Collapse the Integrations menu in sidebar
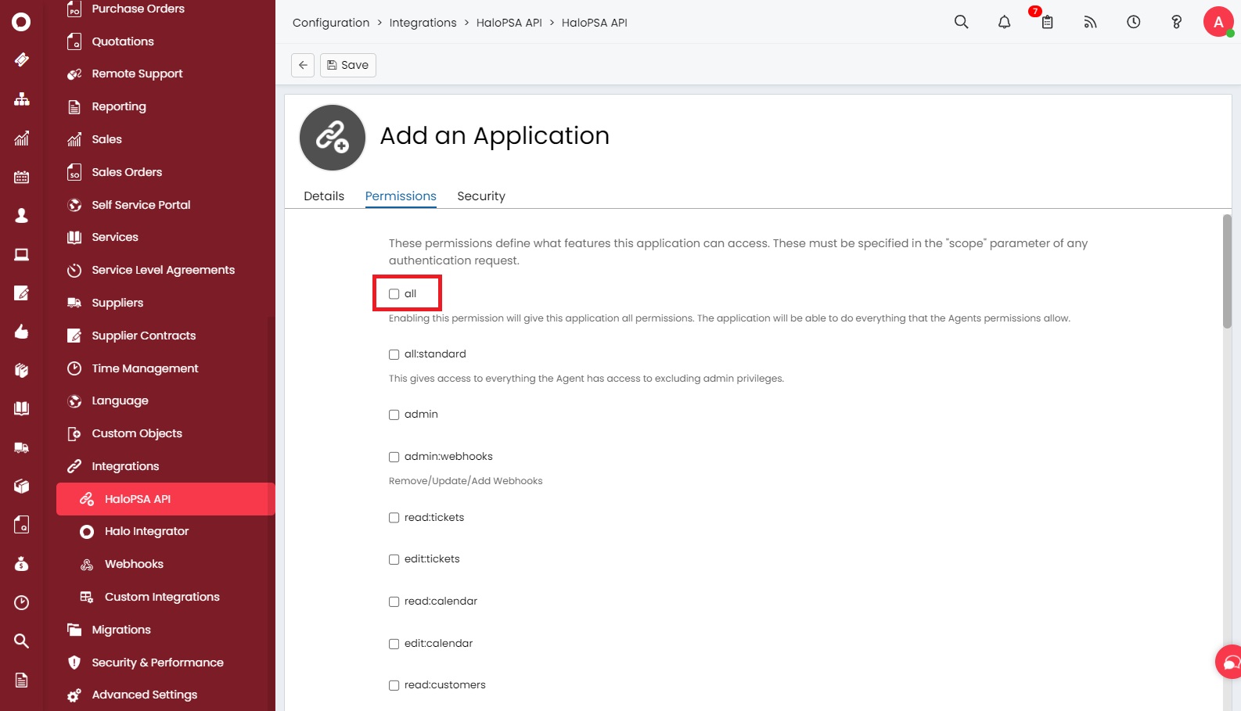Viewport: 1241px width, 711px height. pyautogui.click(x=125, y=466)
